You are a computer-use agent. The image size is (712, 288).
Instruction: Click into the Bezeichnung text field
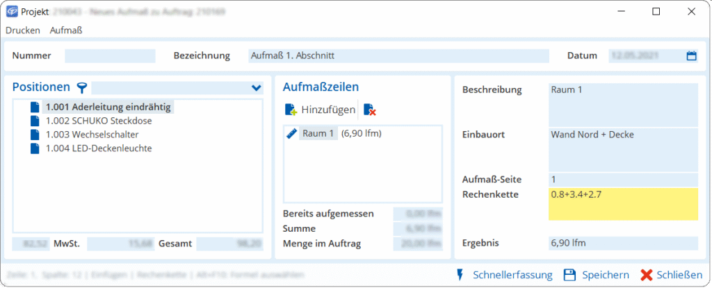tap(398, 56)
